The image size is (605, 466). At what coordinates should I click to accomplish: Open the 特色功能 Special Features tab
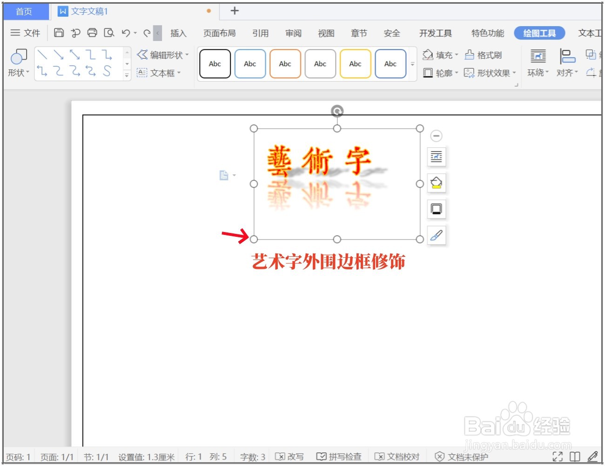tap(487, 33)
